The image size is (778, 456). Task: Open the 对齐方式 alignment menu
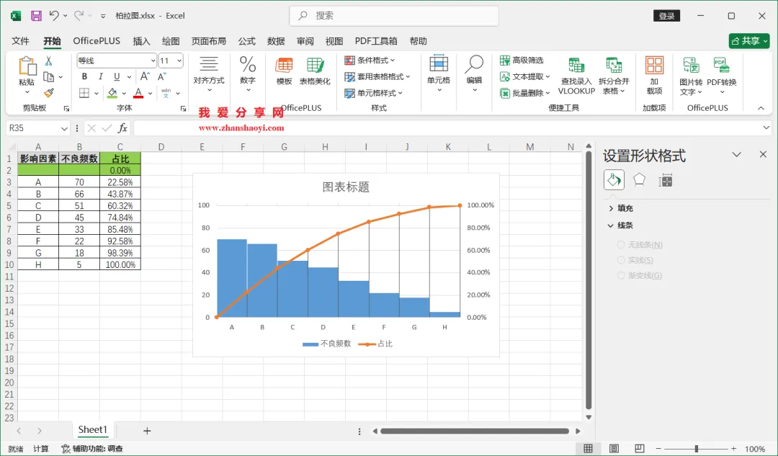[209, 74]
